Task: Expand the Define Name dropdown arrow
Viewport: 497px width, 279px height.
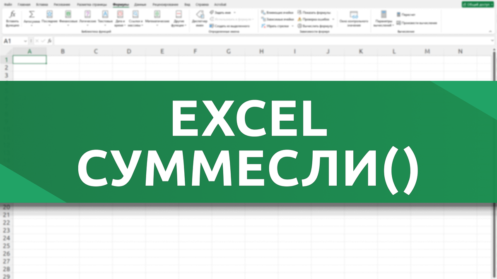Action: [x=234, y=13]
